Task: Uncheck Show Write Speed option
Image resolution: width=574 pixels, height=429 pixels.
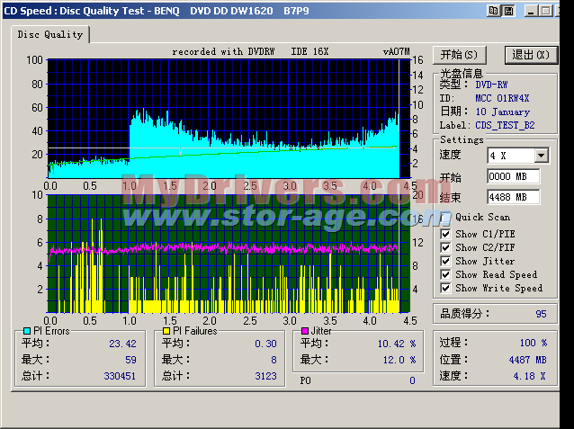Action: pyautogui.click(x=445, y=288)
